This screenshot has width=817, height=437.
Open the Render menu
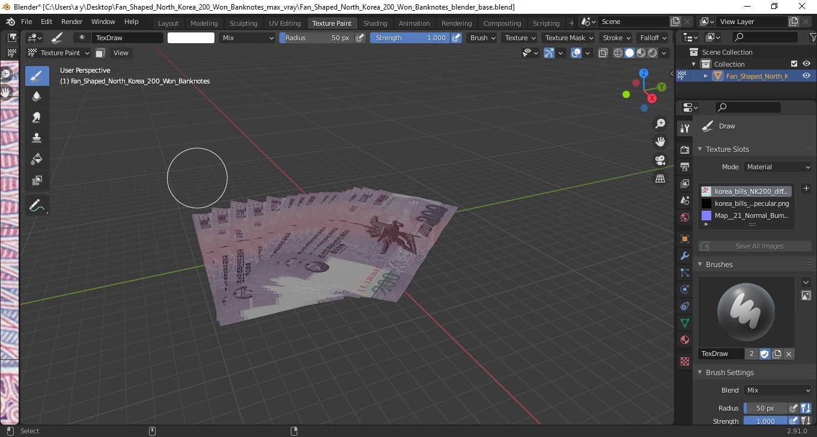click(x=71, y=22)
